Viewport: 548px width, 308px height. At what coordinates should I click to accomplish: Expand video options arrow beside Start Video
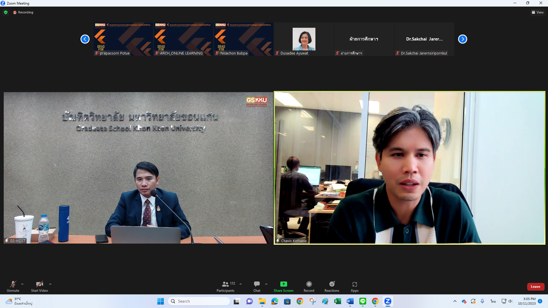pos(50,284)
